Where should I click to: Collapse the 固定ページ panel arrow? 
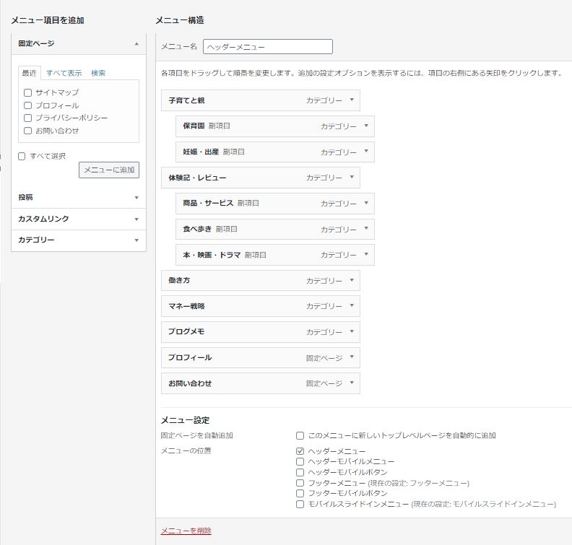[x=136, y=44]
